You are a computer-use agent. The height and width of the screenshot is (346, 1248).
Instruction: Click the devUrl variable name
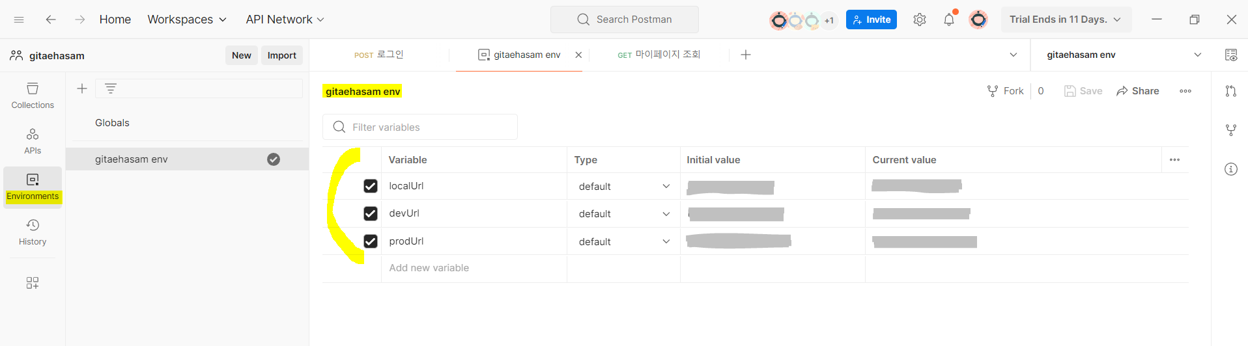tap(404, 213)
